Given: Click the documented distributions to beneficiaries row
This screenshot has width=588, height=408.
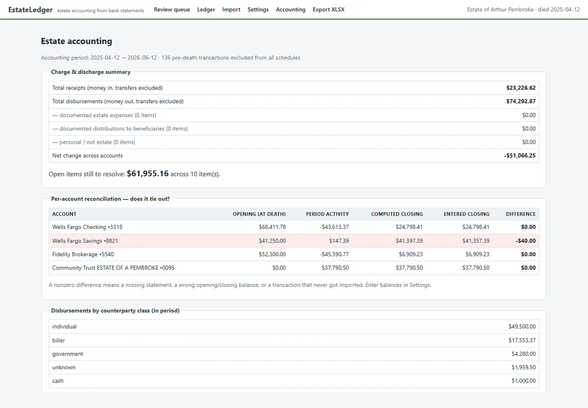Looking at the screenshot, I should pos(294,128).
